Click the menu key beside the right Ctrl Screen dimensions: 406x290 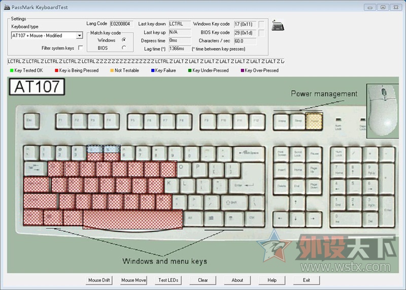[233, 219]
